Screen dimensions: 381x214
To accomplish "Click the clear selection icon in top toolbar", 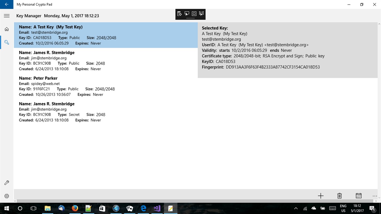I will click(x=201, y=13).
